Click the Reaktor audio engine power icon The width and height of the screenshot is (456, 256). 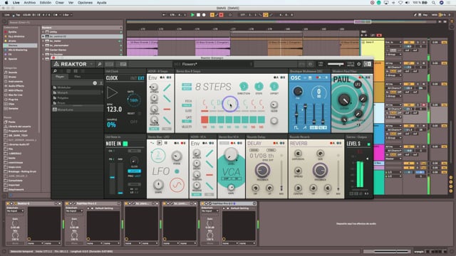(x=359, y=64)
